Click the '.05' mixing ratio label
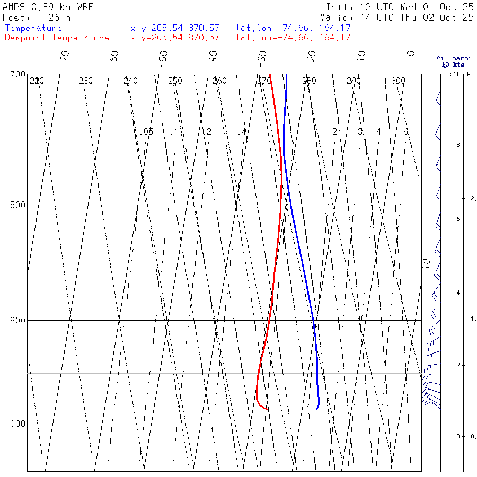Image resolution: width=477 pixels, height=477 pixels. (x=146, y=132)
